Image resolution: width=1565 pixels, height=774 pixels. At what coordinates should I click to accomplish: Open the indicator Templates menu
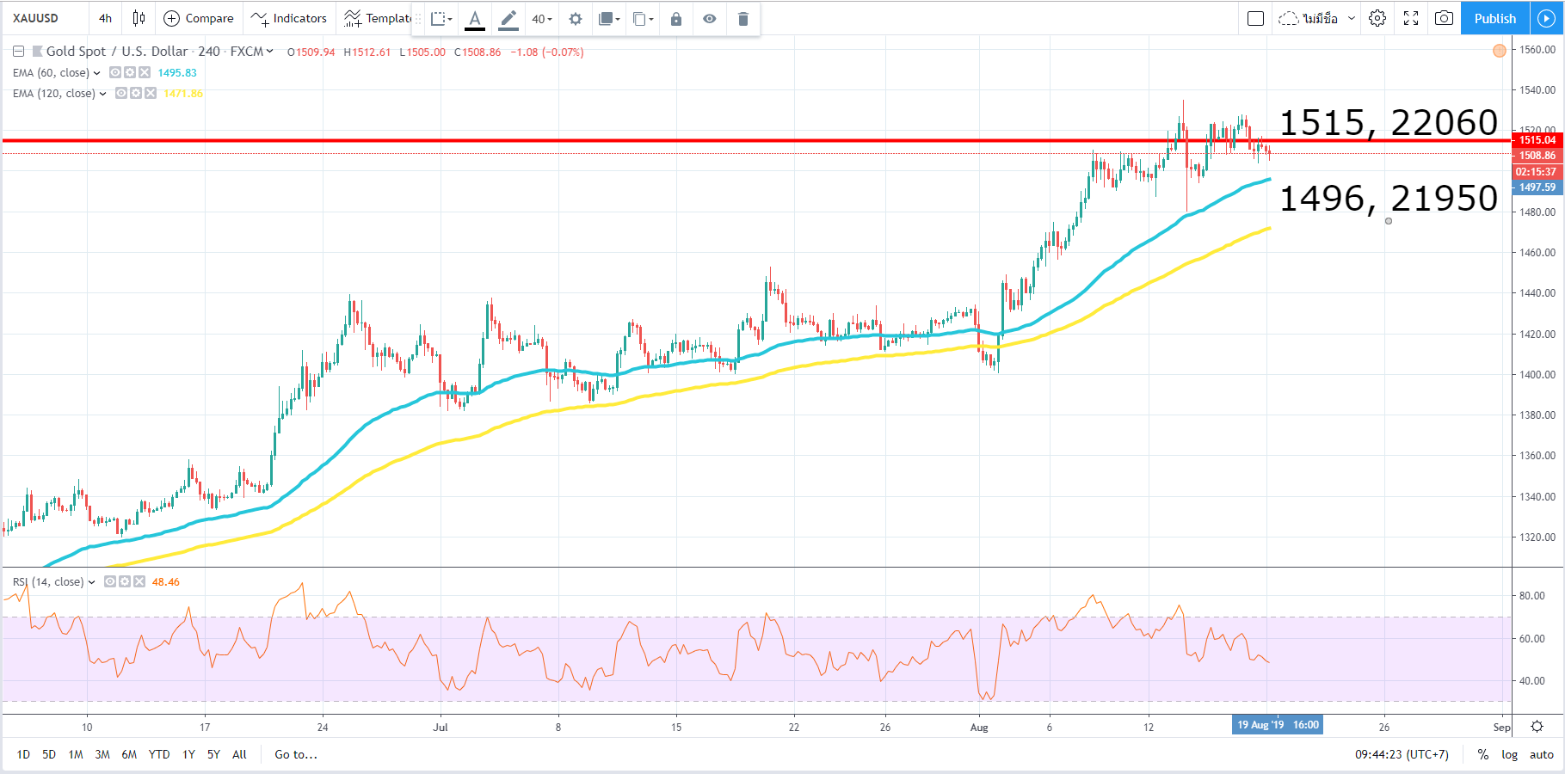[x=377, y=18]
